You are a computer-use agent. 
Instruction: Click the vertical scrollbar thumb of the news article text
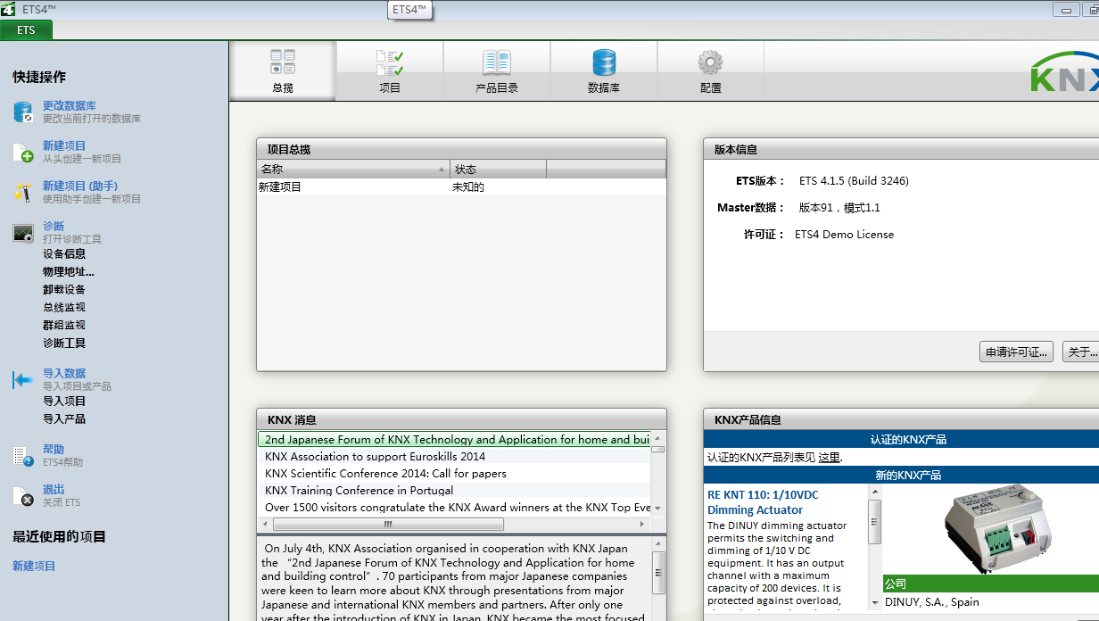tap(658, 572)
